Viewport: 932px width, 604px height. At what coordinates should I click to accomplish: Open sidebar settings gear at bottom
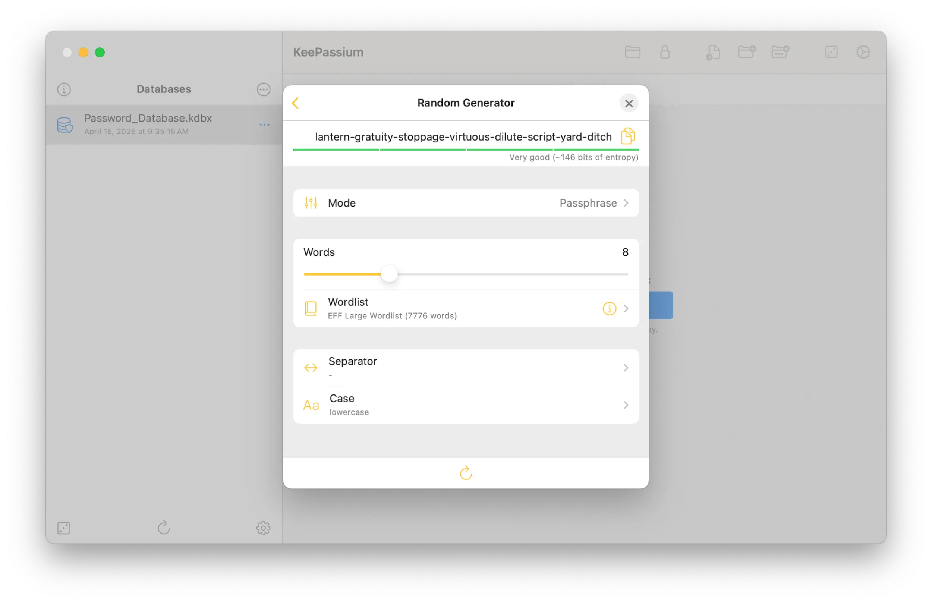click(x=263, y=528)
